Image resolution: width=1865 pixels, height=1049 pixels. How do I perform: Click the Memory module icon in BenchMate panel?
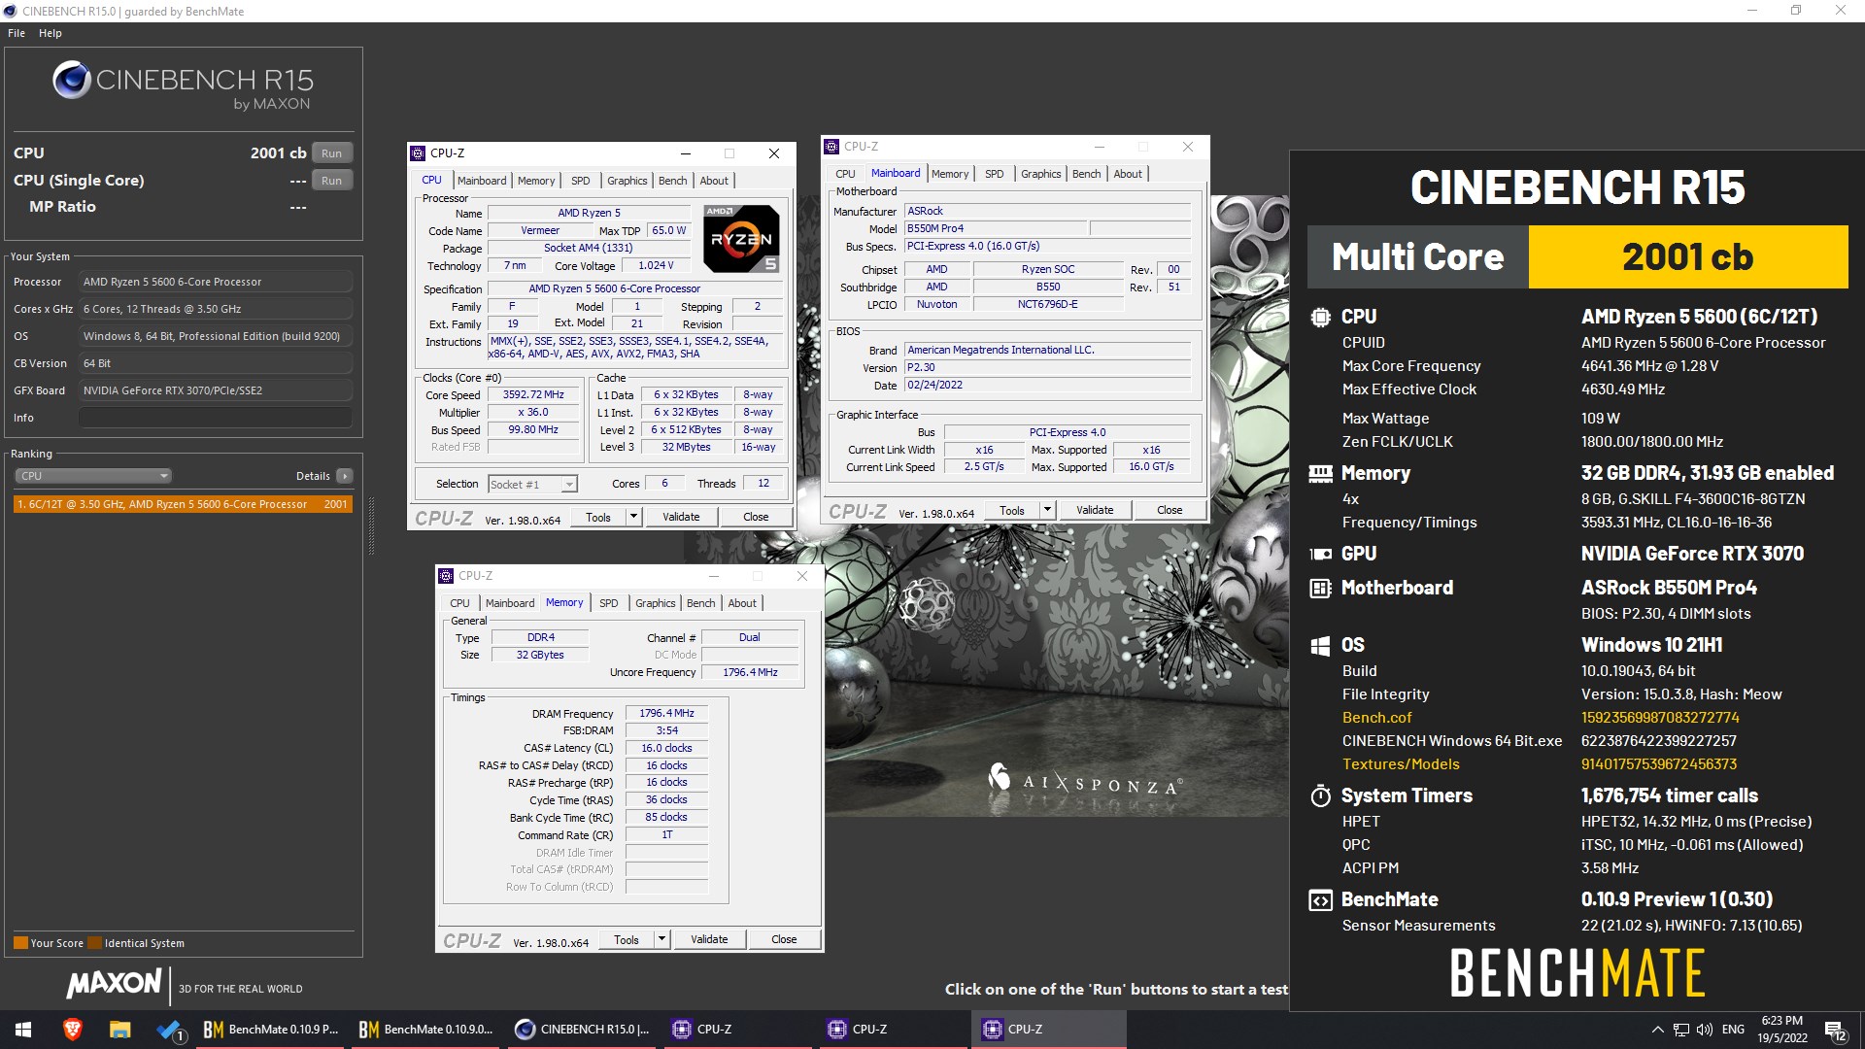point(1320,474)
